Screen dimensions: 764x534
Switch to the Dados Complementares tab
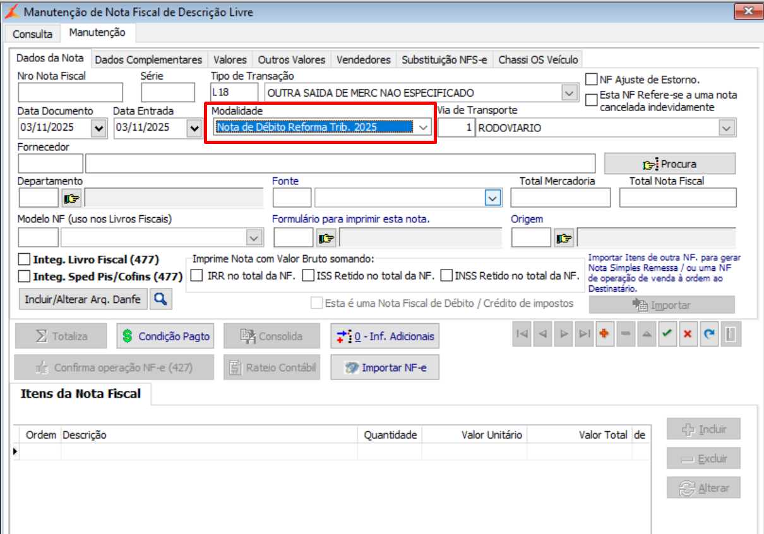[148, 60]
